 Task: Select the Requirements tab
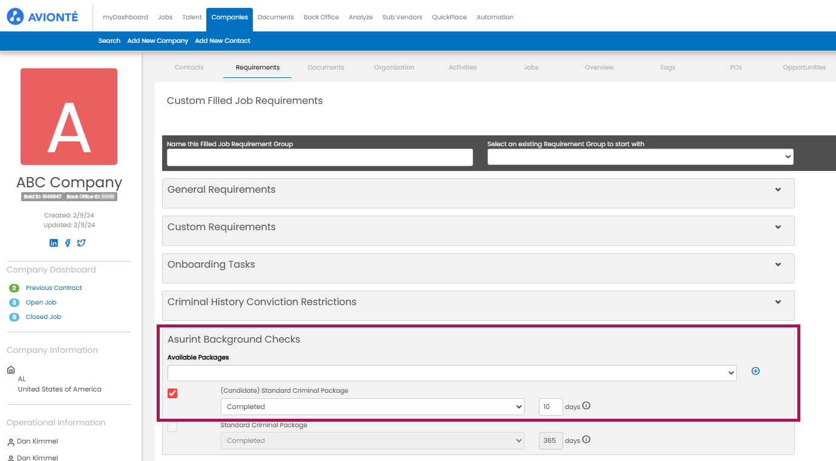click(x=258, y=67)
